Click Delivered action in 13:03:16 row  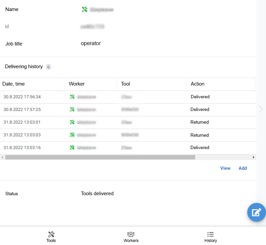coord(200,148)
